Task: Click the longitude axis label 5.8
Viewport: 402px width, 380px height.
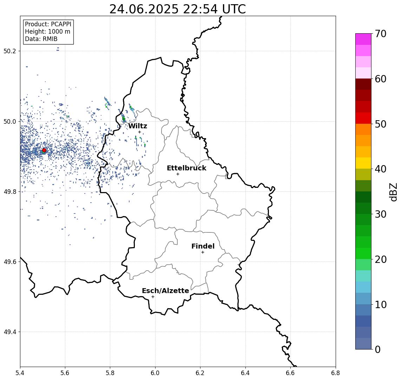Action: pos(110,373)
